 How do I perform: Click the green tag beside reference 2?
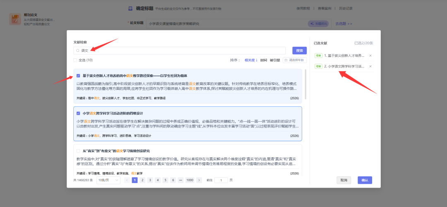tap(318, 66)
